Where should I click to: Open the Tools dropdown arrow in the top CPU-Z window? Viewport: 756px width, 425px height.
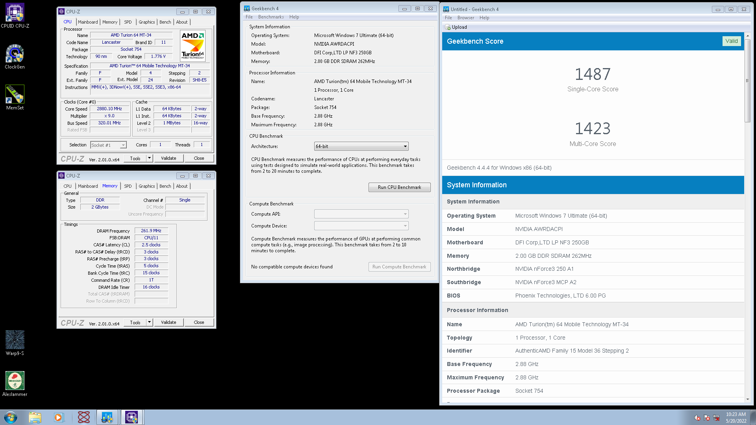tap(149, 158)
